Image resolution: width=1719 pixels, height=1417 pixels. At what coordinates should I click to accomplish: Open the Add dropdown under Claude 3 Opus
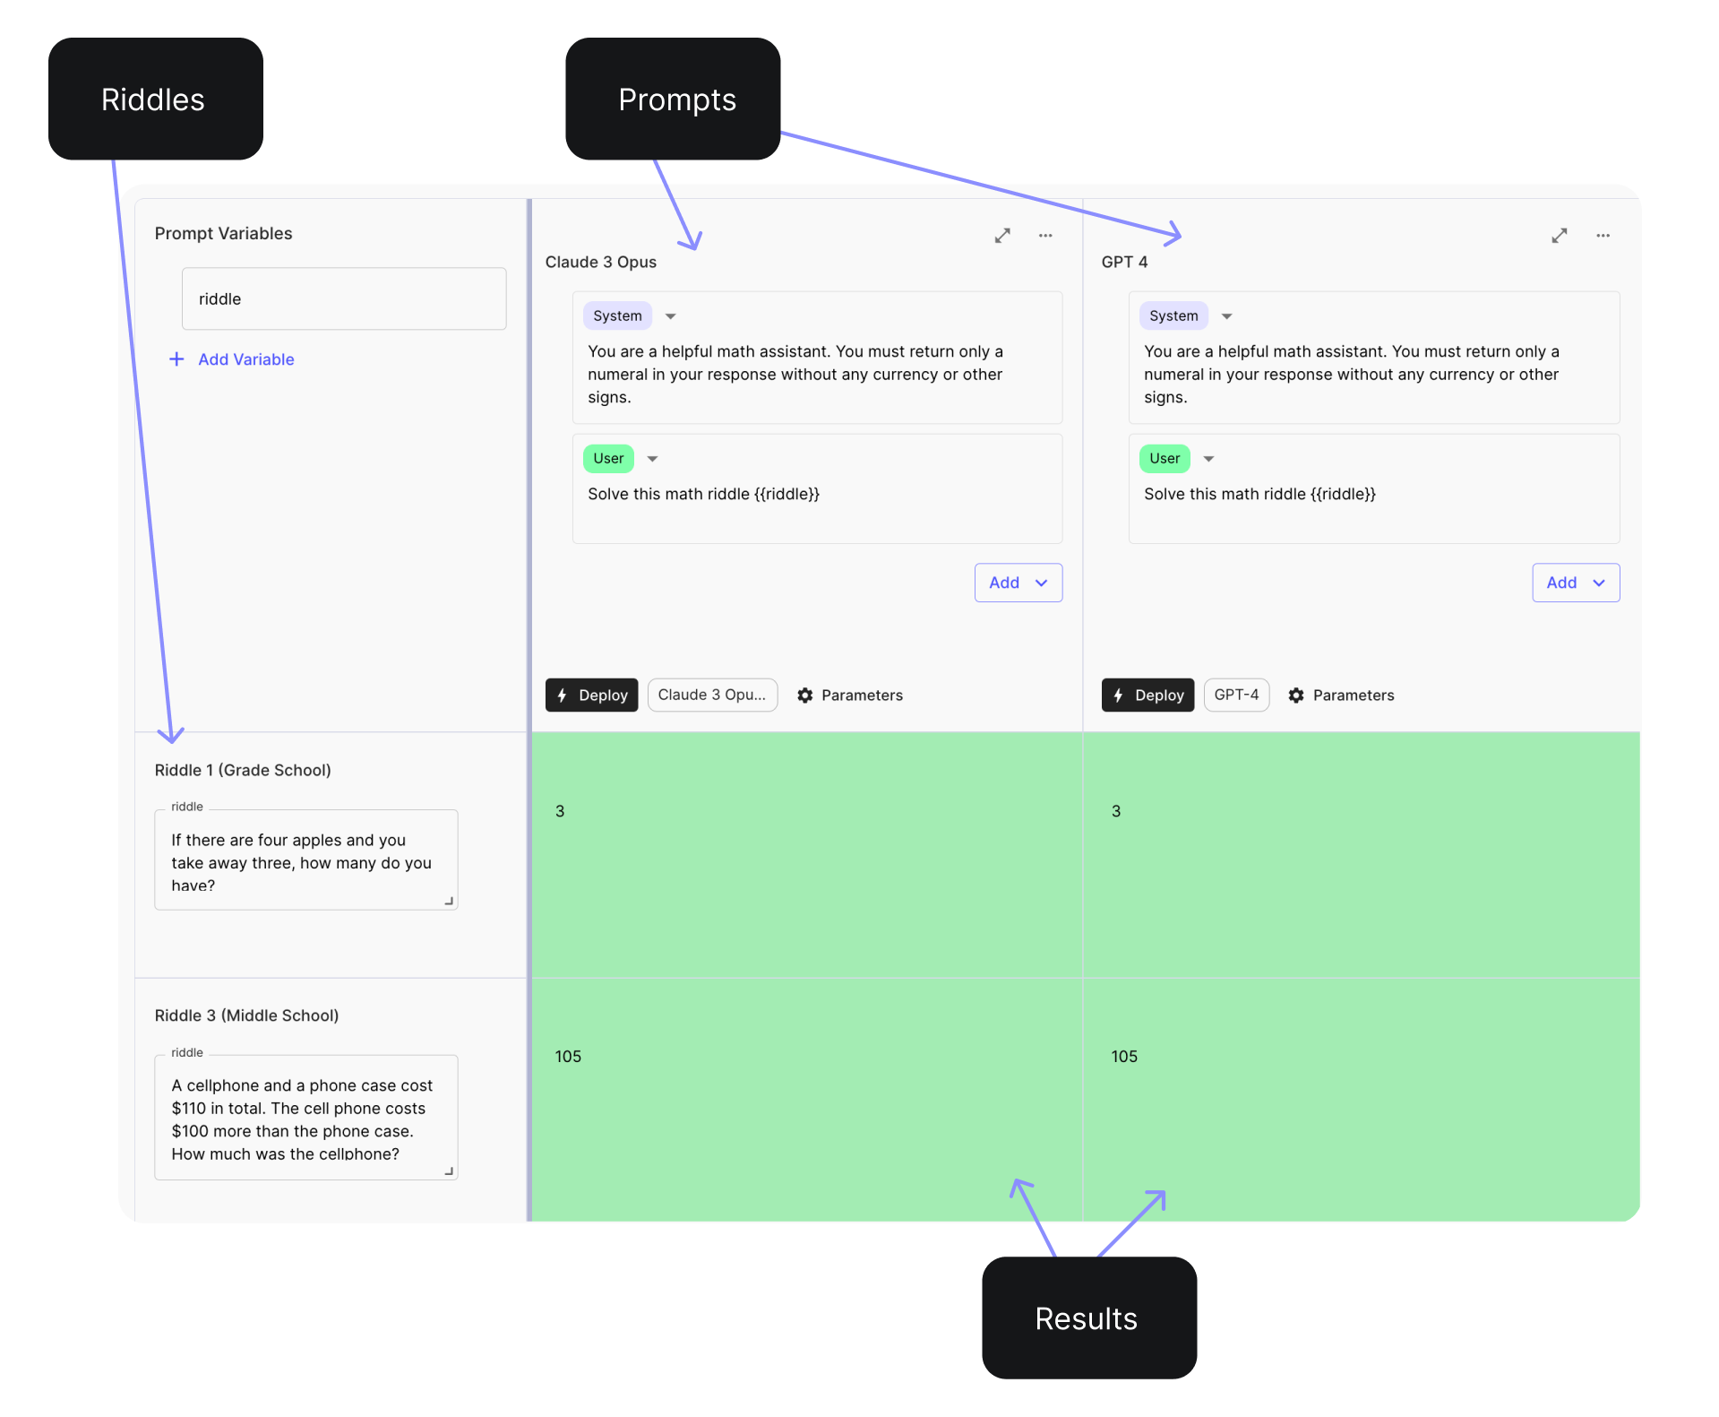click(1019, 583)
